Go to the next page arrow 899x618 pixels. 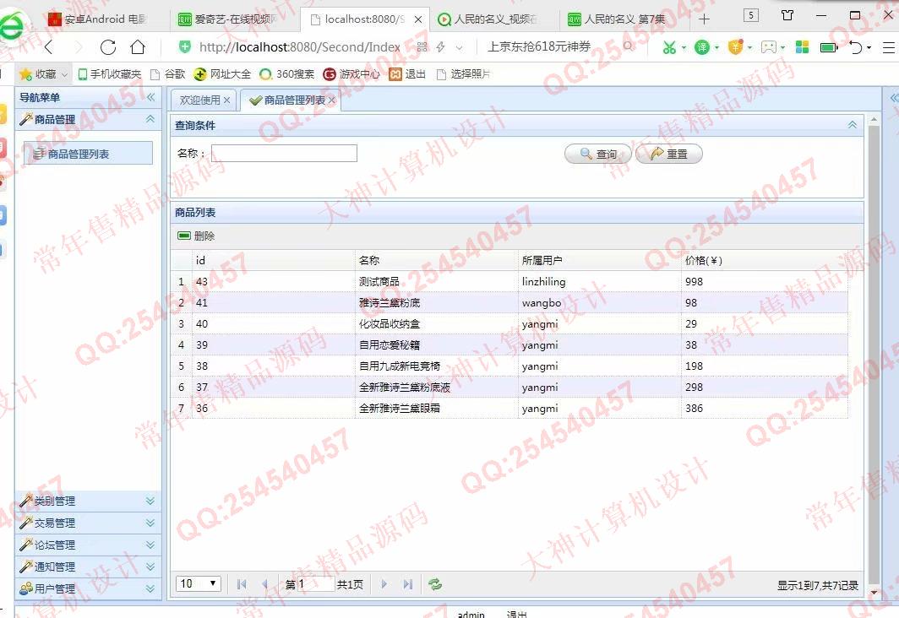point(384,584)
